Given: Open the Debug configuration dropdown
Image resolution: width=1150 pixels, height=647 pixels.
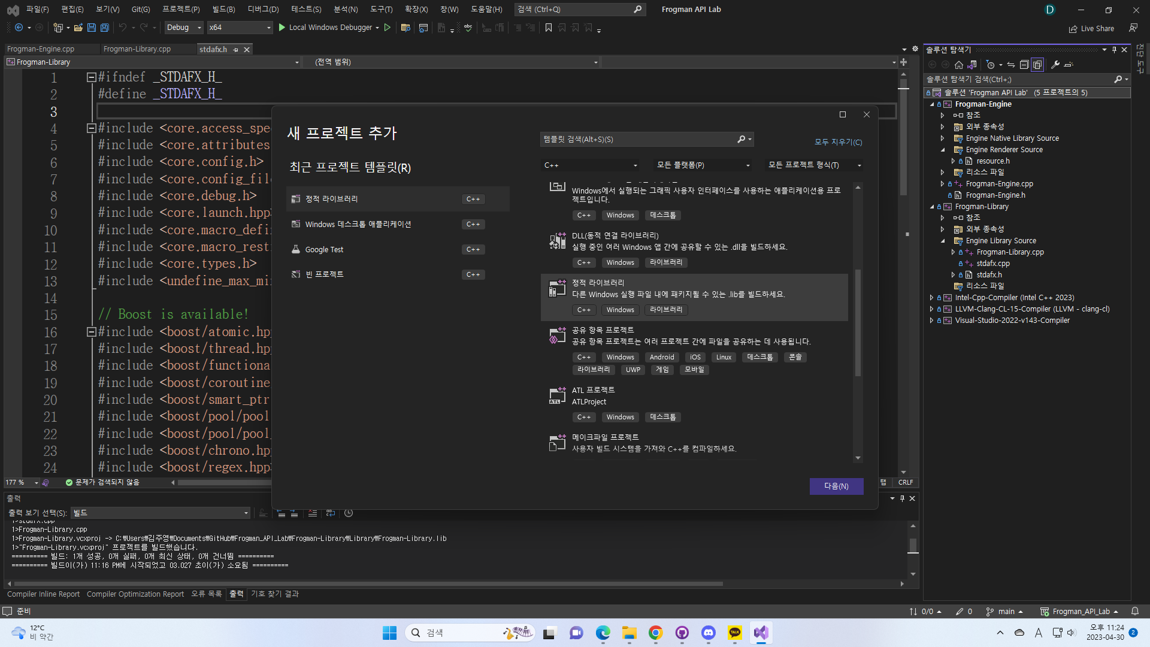Looking at the screenshot, I should (184, 28).
